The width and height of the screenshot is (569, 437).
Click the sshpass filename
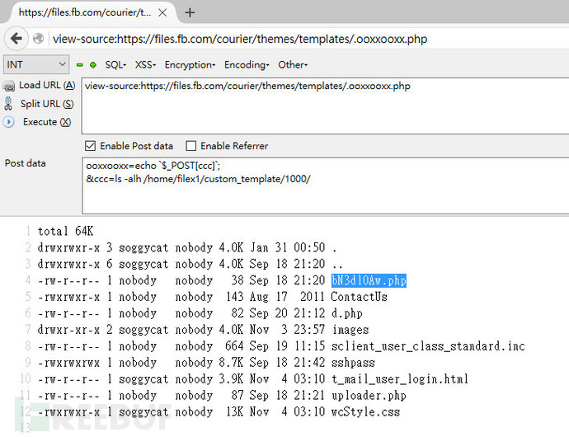353,363
